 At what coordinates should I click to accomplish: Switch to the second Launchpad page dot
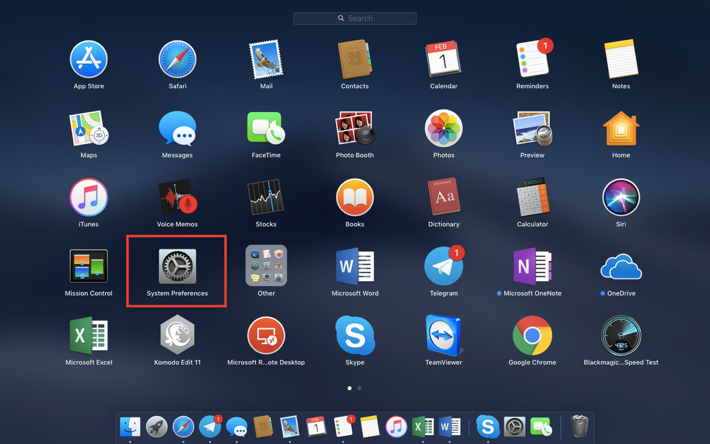coord(359,388)
